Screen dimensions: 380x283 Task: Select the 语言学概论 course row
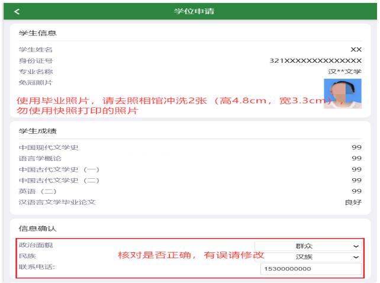point(190,159)
